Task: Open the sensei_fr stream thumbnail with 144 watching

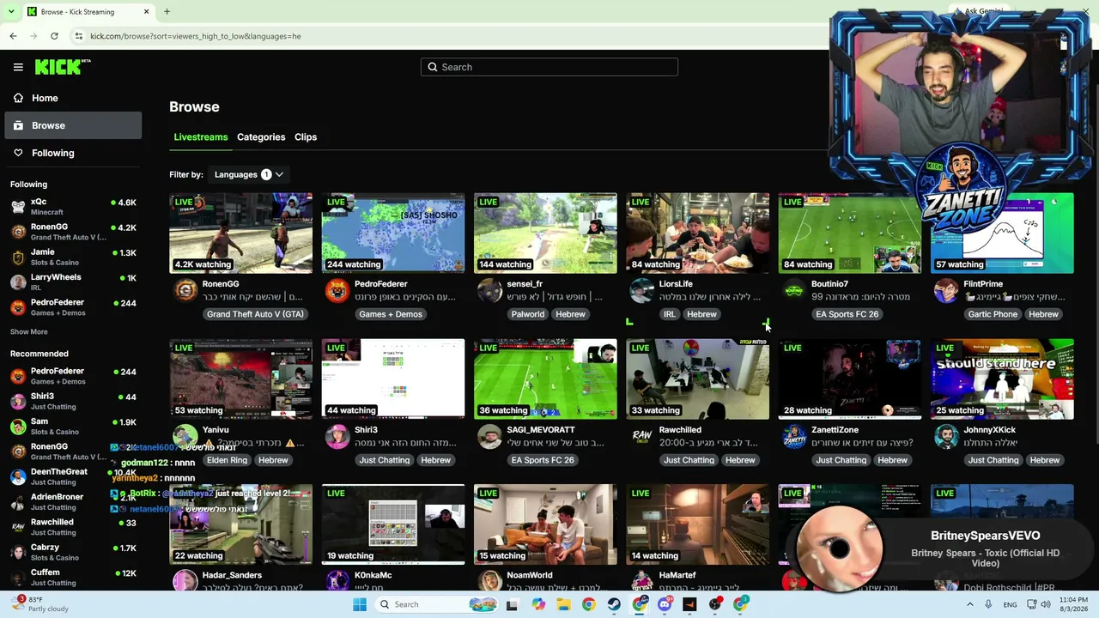Action: tap(545, 233)
